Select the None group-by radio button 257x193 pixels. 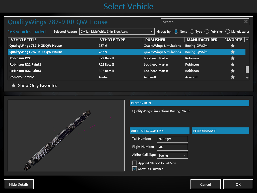point(176,31)
